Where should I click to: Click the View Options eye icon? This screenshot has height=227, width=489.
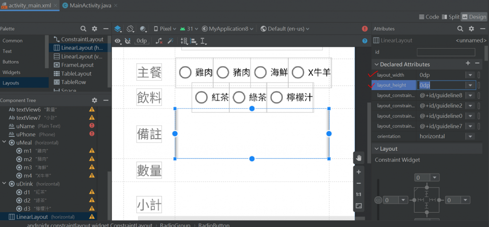click(118, 41)
